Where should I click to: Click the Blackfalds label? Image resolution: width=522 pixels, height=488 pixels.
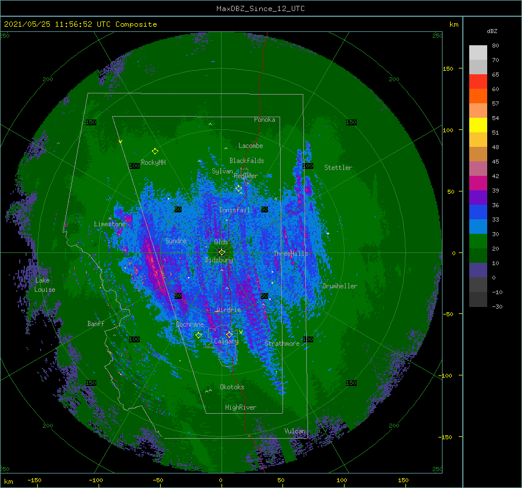246,161
